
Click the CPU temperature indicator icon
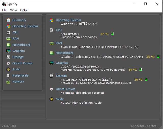pyautogui.click(x=112, y=34)
